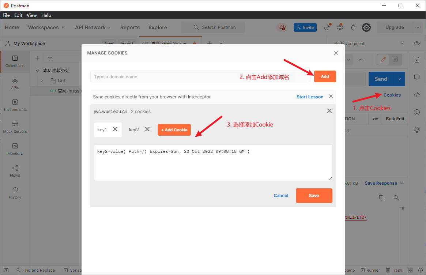
Task: Open the capture requests satellite icon
Action: (x=328, y=27)
